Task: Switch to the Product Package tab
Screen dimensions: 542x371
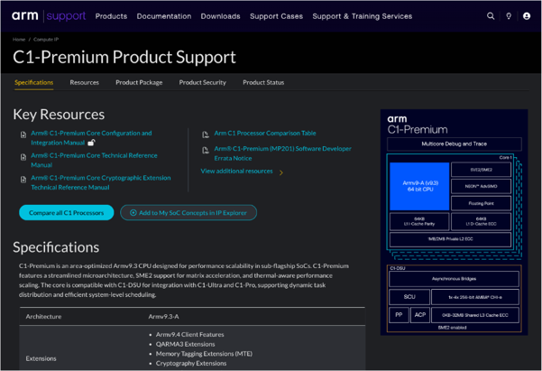Action: click(x=139, y=82)
